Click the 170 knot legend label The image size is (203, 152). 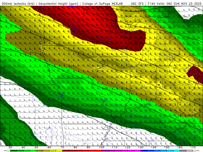point(193,147)
